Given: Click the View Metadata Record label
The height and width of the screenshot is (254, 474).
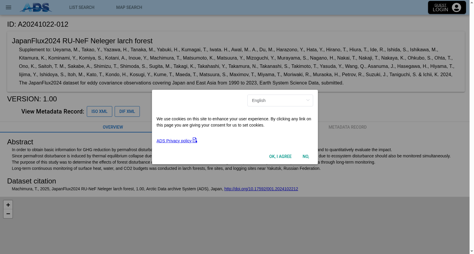Looking at the screenshot, I should 53,111.
